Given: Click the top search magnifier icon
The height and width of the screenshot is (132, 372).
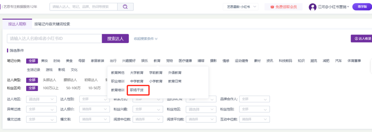Looking at the screenshot, I should click(125, 7).
